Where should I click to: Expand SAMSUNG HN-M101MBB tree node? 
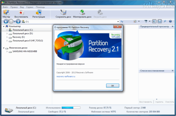(x=7, y=51)
